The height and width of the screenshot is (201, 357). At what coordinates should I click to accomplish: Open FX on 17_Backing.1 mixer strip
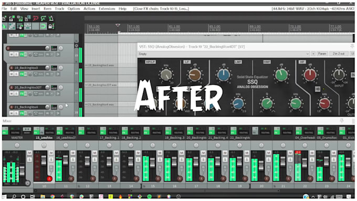point(103,131)
